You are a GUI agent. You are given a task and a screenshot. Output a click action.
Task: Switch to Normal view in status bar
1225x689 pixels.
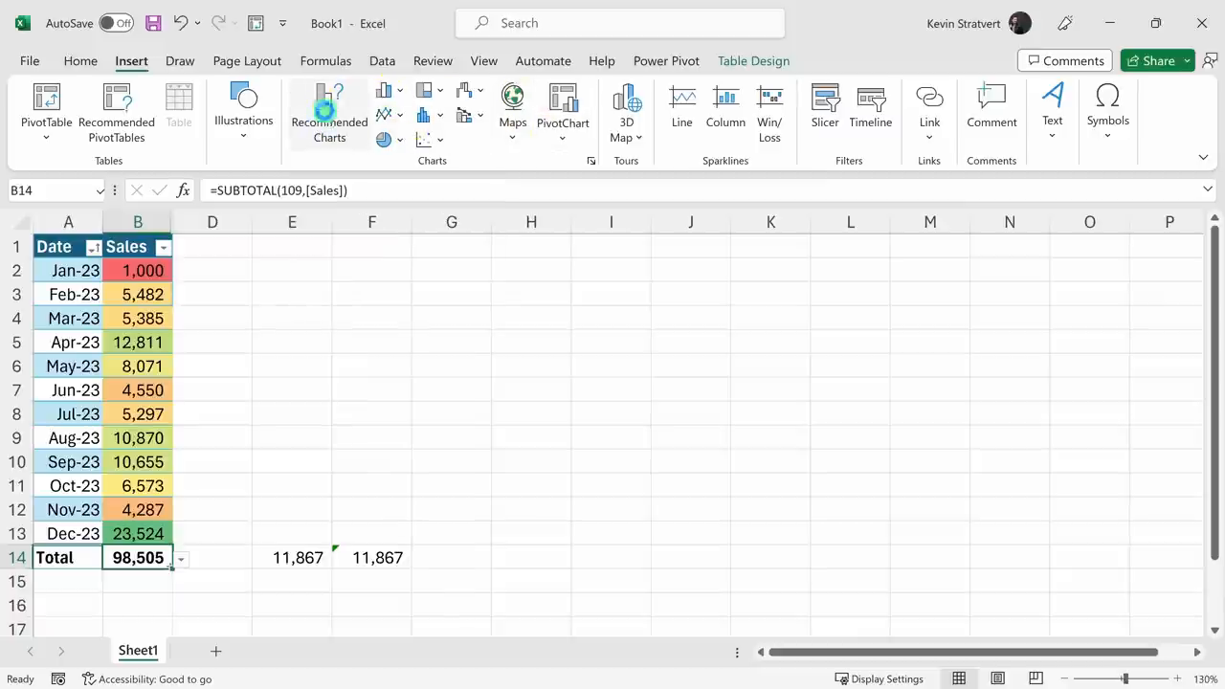point(959,678)
